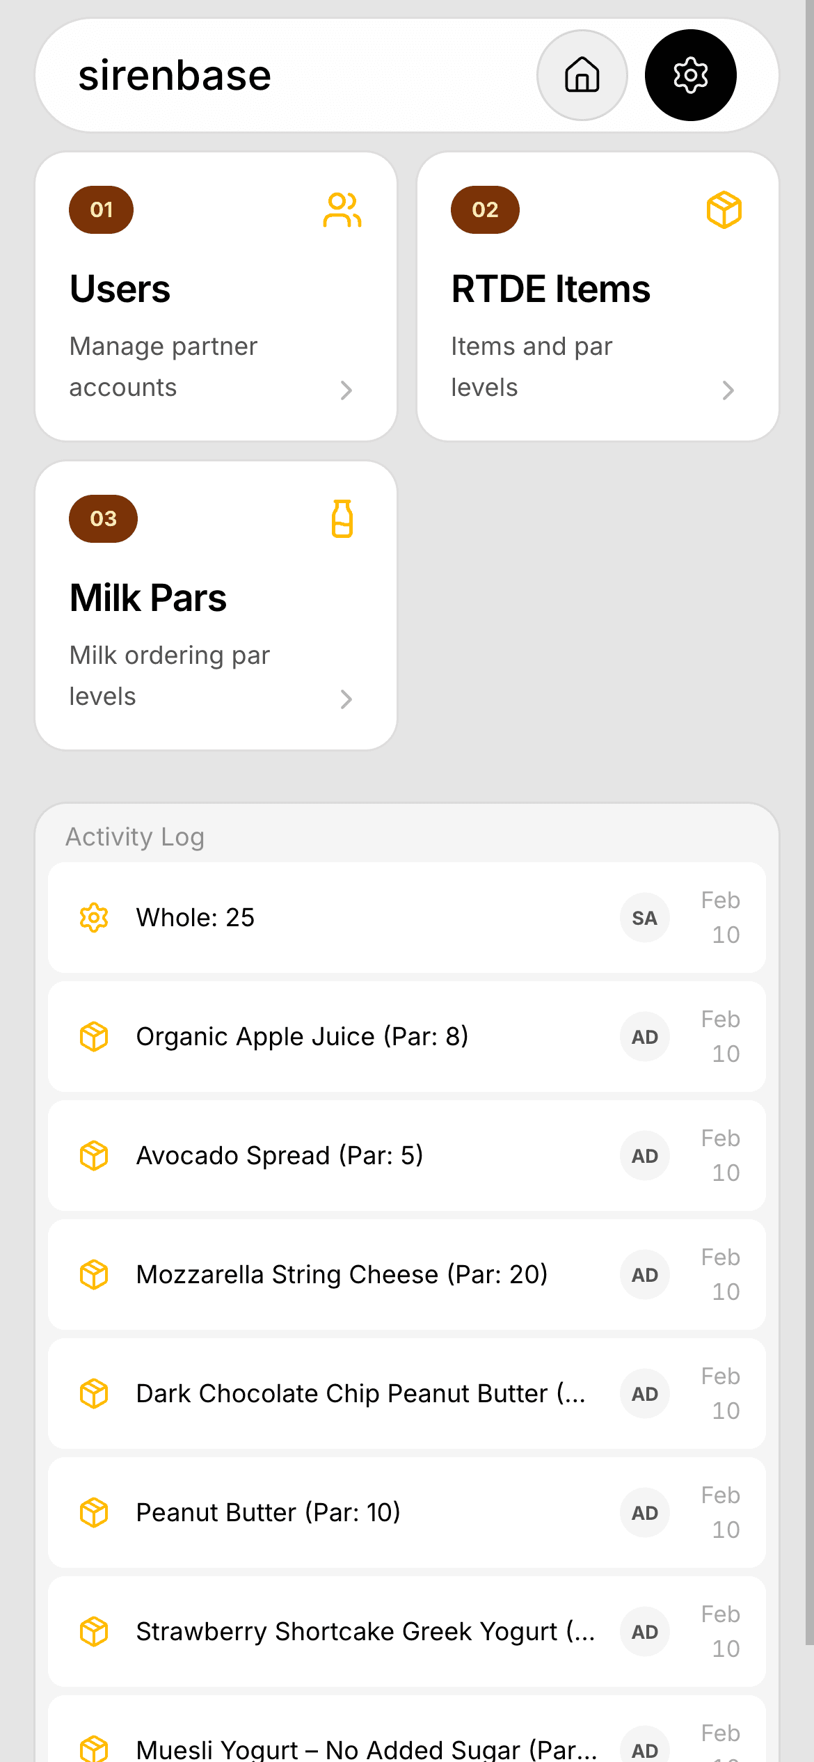Image resolution: width=814 pixels, height=1762 pixels.
Task: Click the RTDE Items box icon
Action: point(724,210)
